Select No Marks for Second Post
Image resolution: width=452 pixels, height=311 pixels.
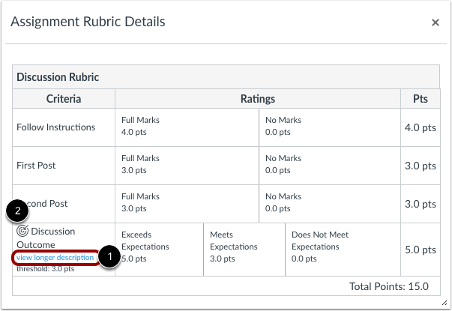(330, 204)
